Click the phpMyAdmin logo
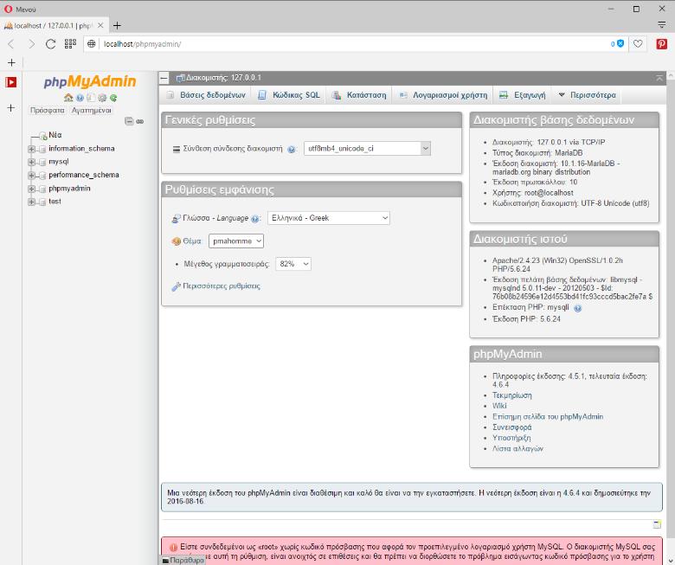Viewport: 675px width, 565px height. click(89, 81)
